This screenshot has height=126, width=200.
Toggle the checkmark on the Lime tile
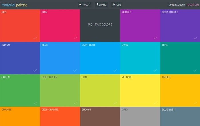click(115, 103)
